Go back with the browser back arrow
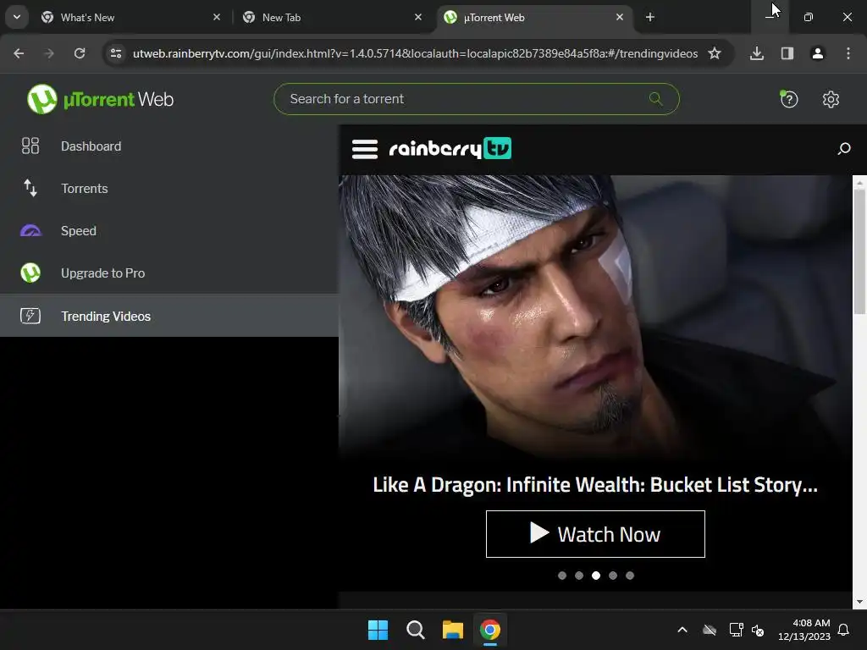 click(x=19, y=53)
